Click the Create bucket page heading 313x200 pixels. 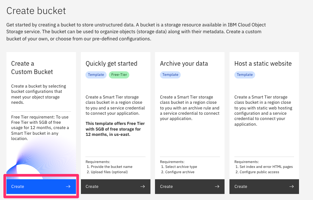(36, 11)
